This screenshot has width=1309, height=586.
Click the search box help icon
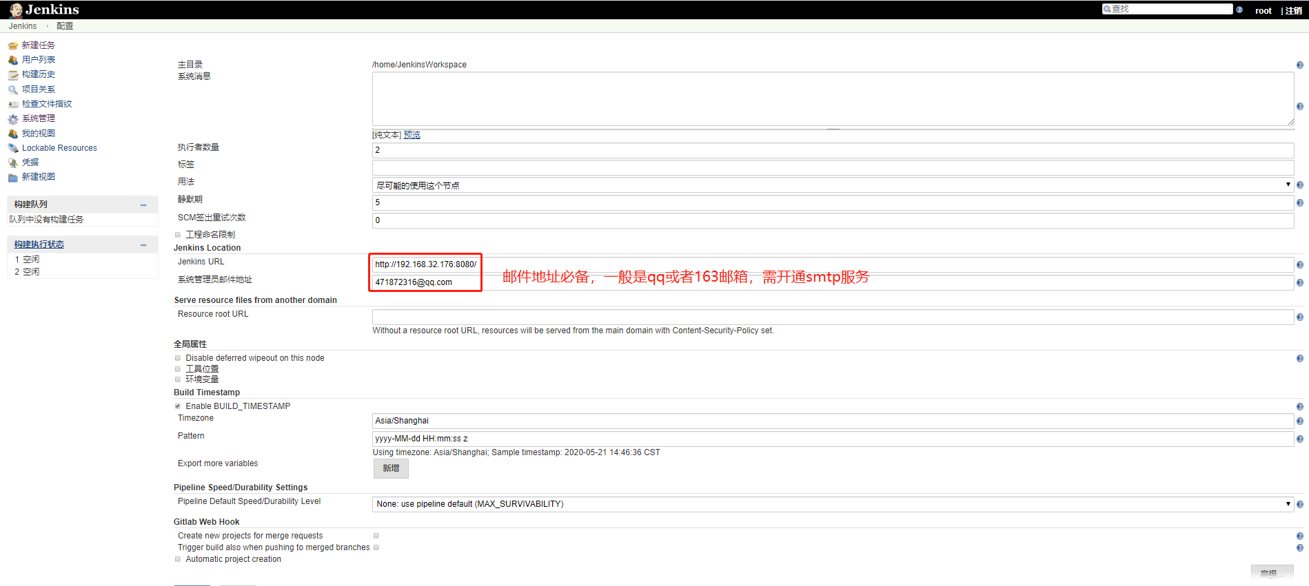coord(1239,10)
